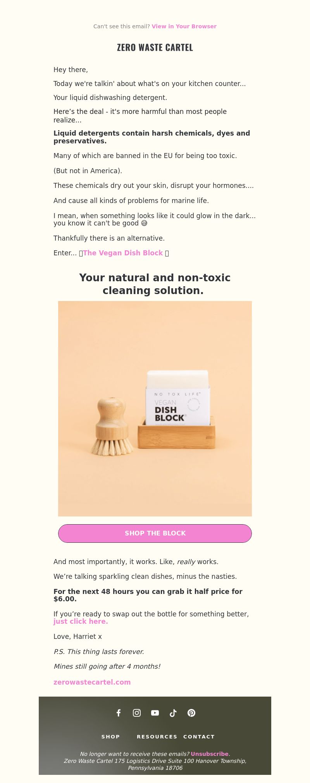Open the SHOP footer menu item

click(x=111, y=737)
